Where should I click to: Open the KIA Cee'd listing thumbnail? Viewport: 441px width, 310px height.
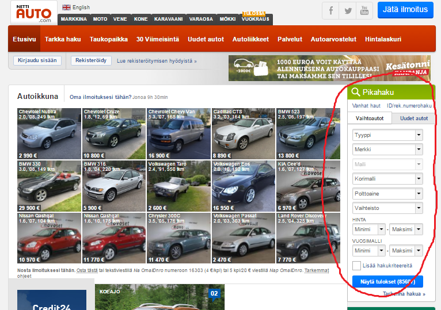pyautogui.click(x=308, y=186)
